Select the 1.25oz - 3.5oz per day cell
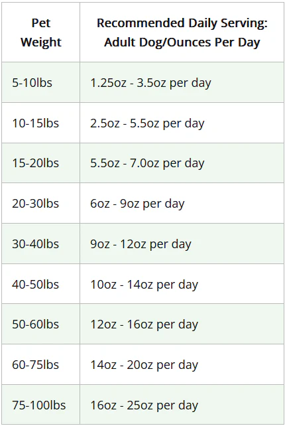This screenshot has height=426, width=285. (182, 82)
